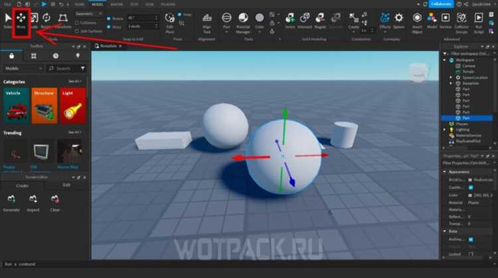498x278 pixels.
Task: Click the Collaborate button
Action: (x=442, y=4)
